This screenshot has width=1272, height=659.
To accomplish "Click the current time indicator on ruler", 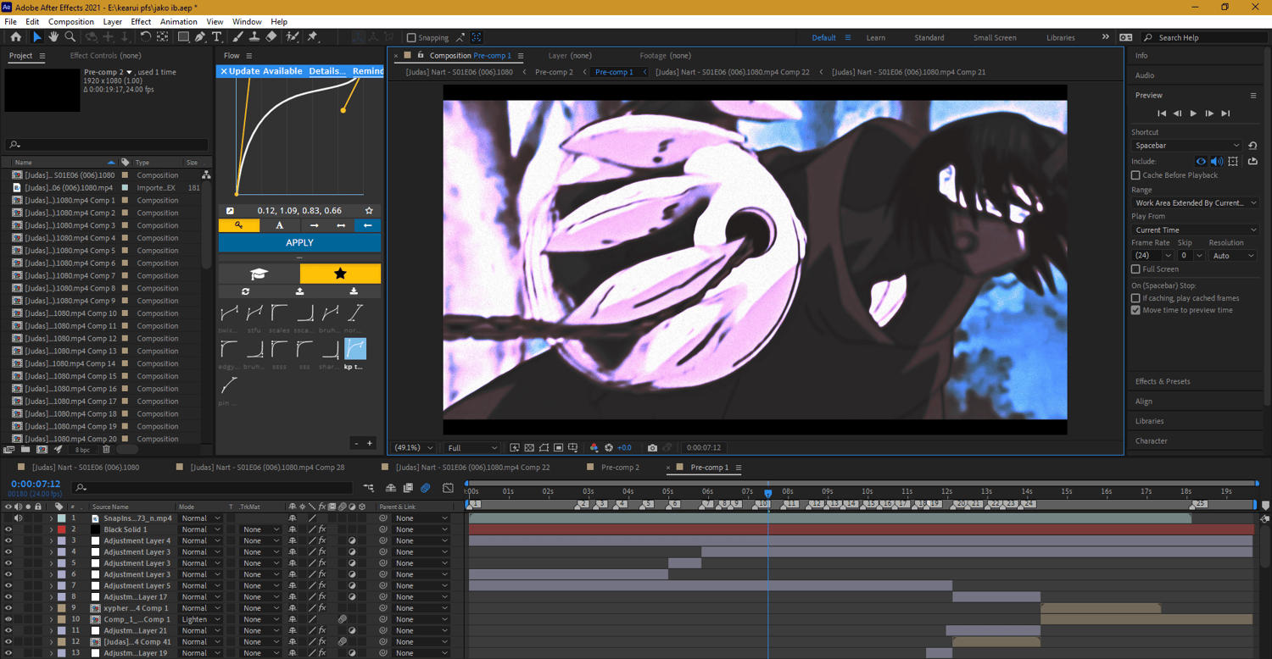I will point(768,493).
